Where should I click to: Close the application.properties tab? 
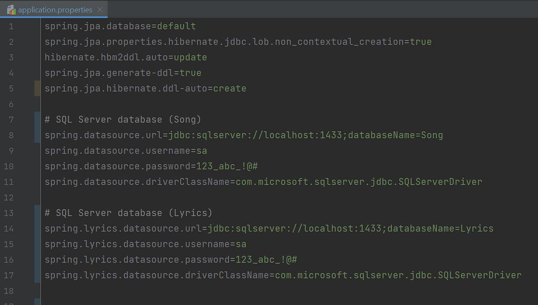tap(100, 9)
